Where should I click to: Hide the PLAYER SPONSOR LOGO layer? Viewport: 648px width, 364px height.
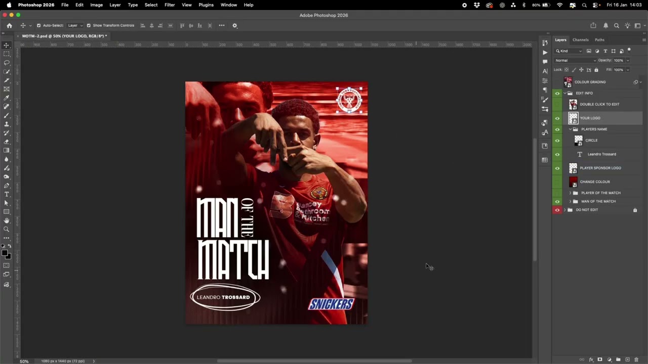pyautogui.click(x=557, y=168)
